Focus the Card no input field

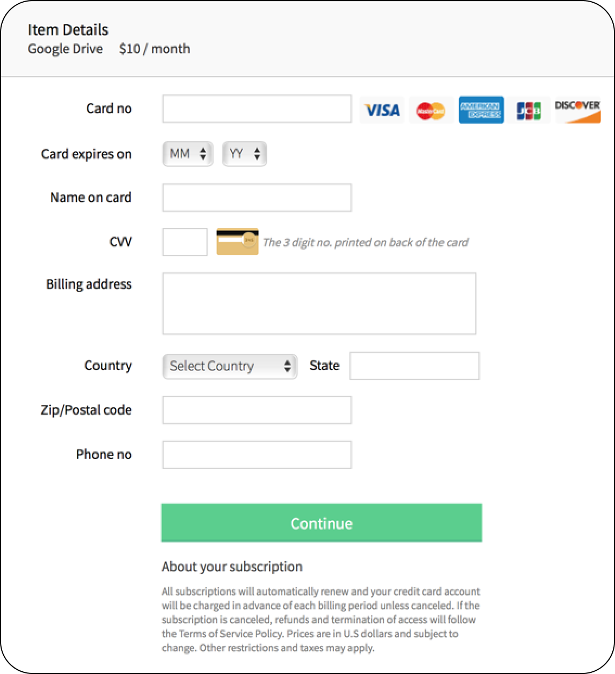pyautogui.click(x=257, y=109)
